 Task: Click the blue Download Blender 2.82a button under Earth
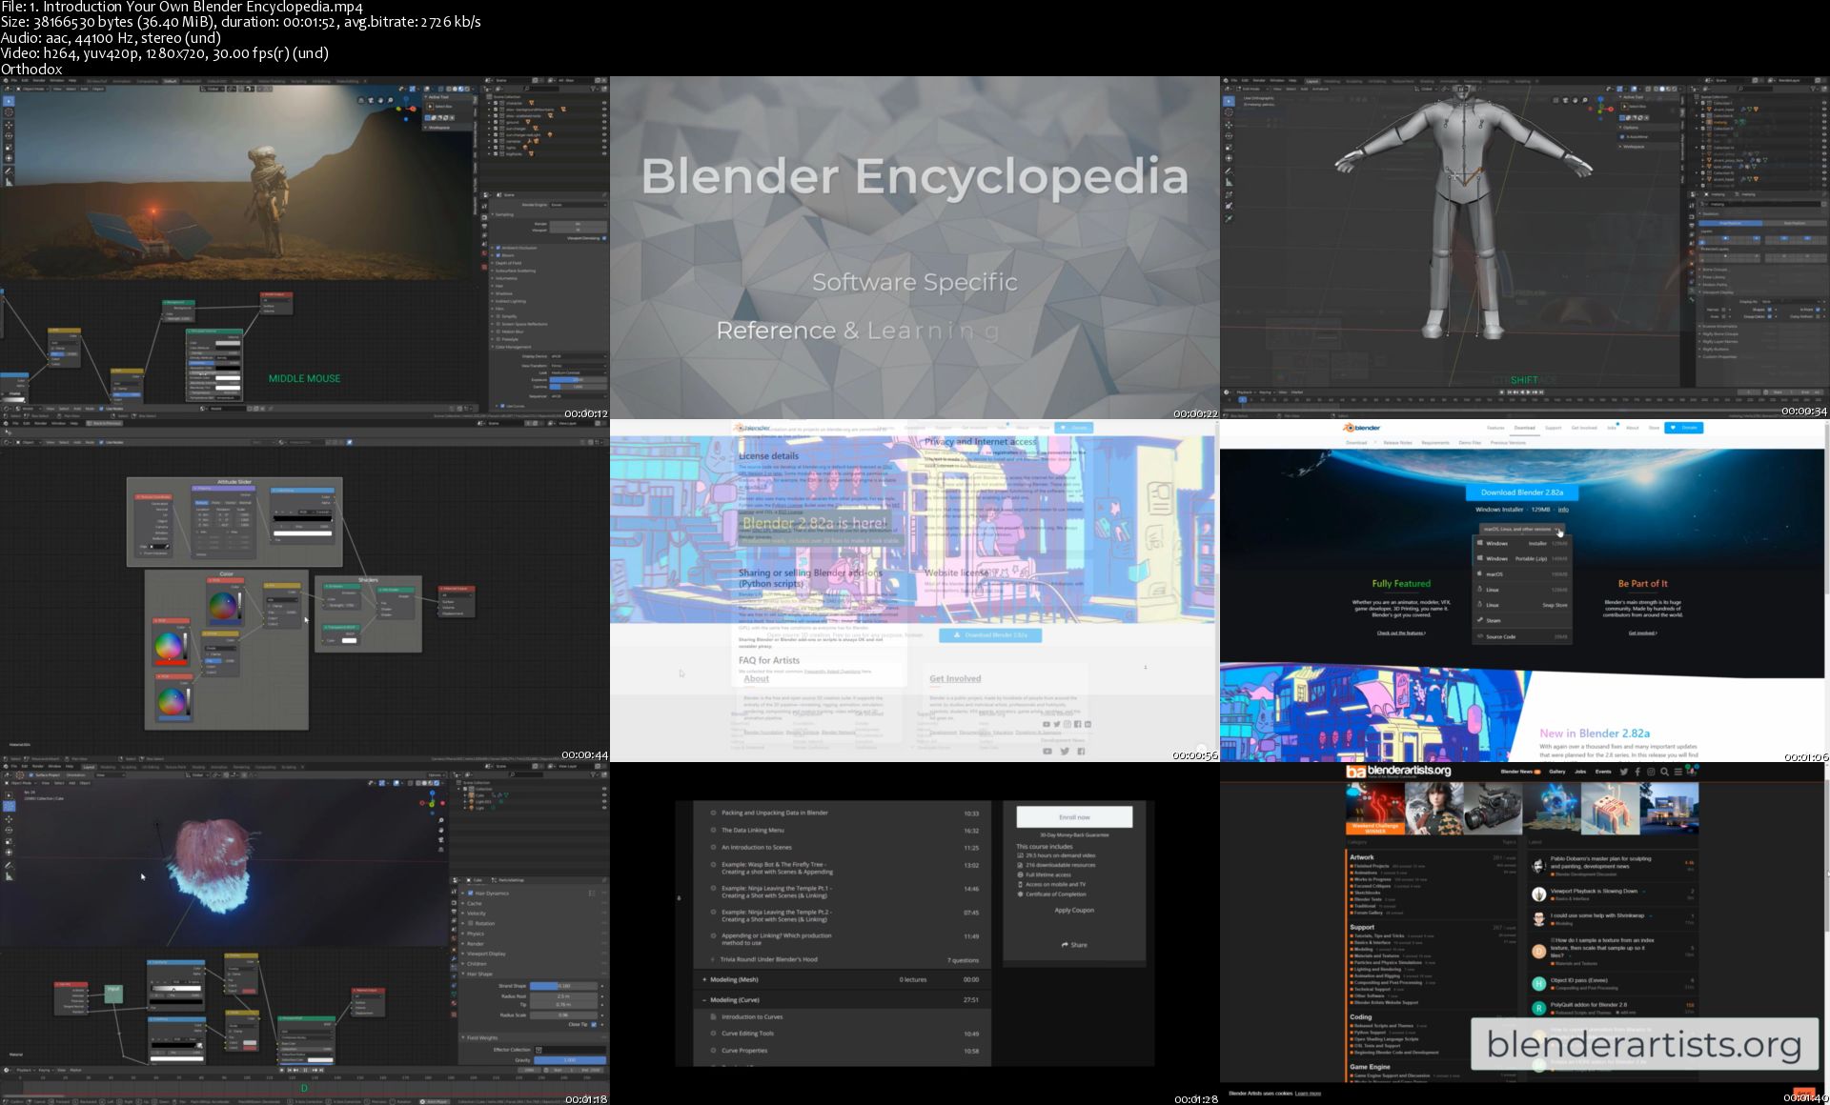pos(1522,492)
